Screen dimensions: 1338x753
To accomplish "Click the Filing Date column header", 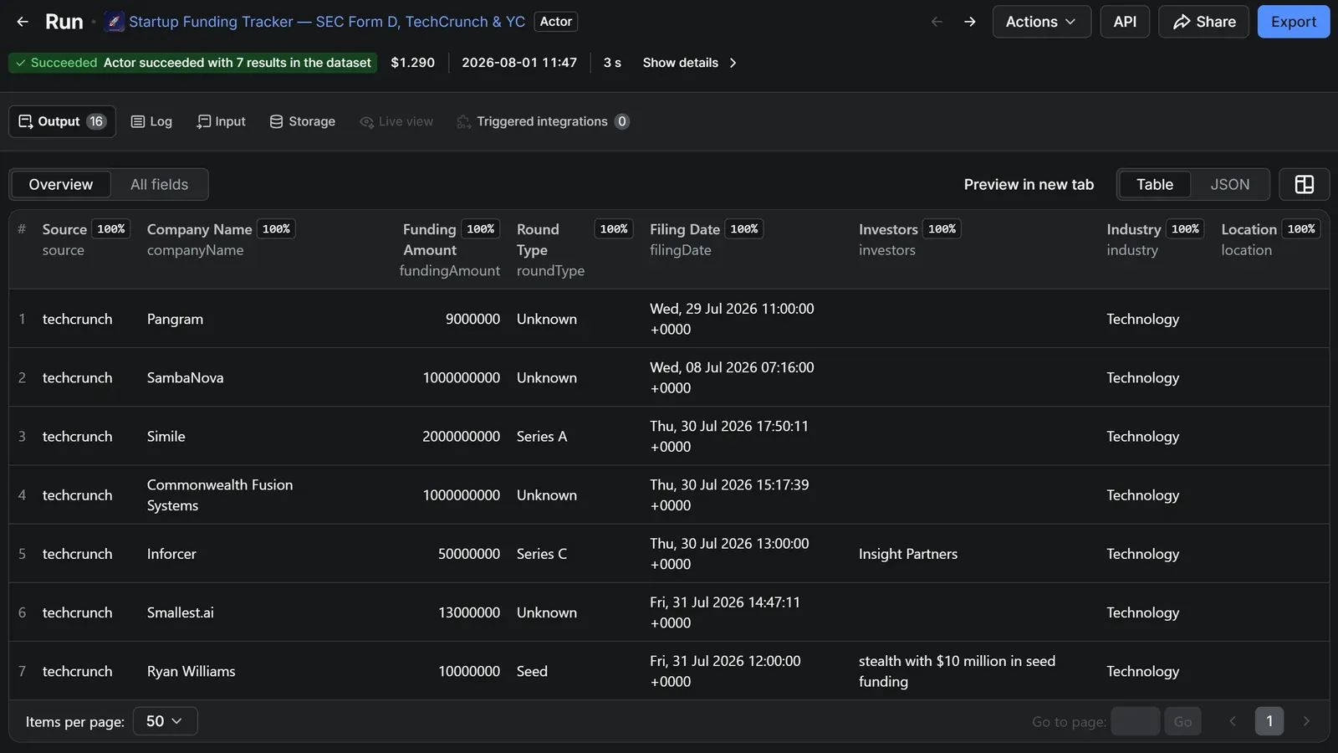I will (684, 229).
